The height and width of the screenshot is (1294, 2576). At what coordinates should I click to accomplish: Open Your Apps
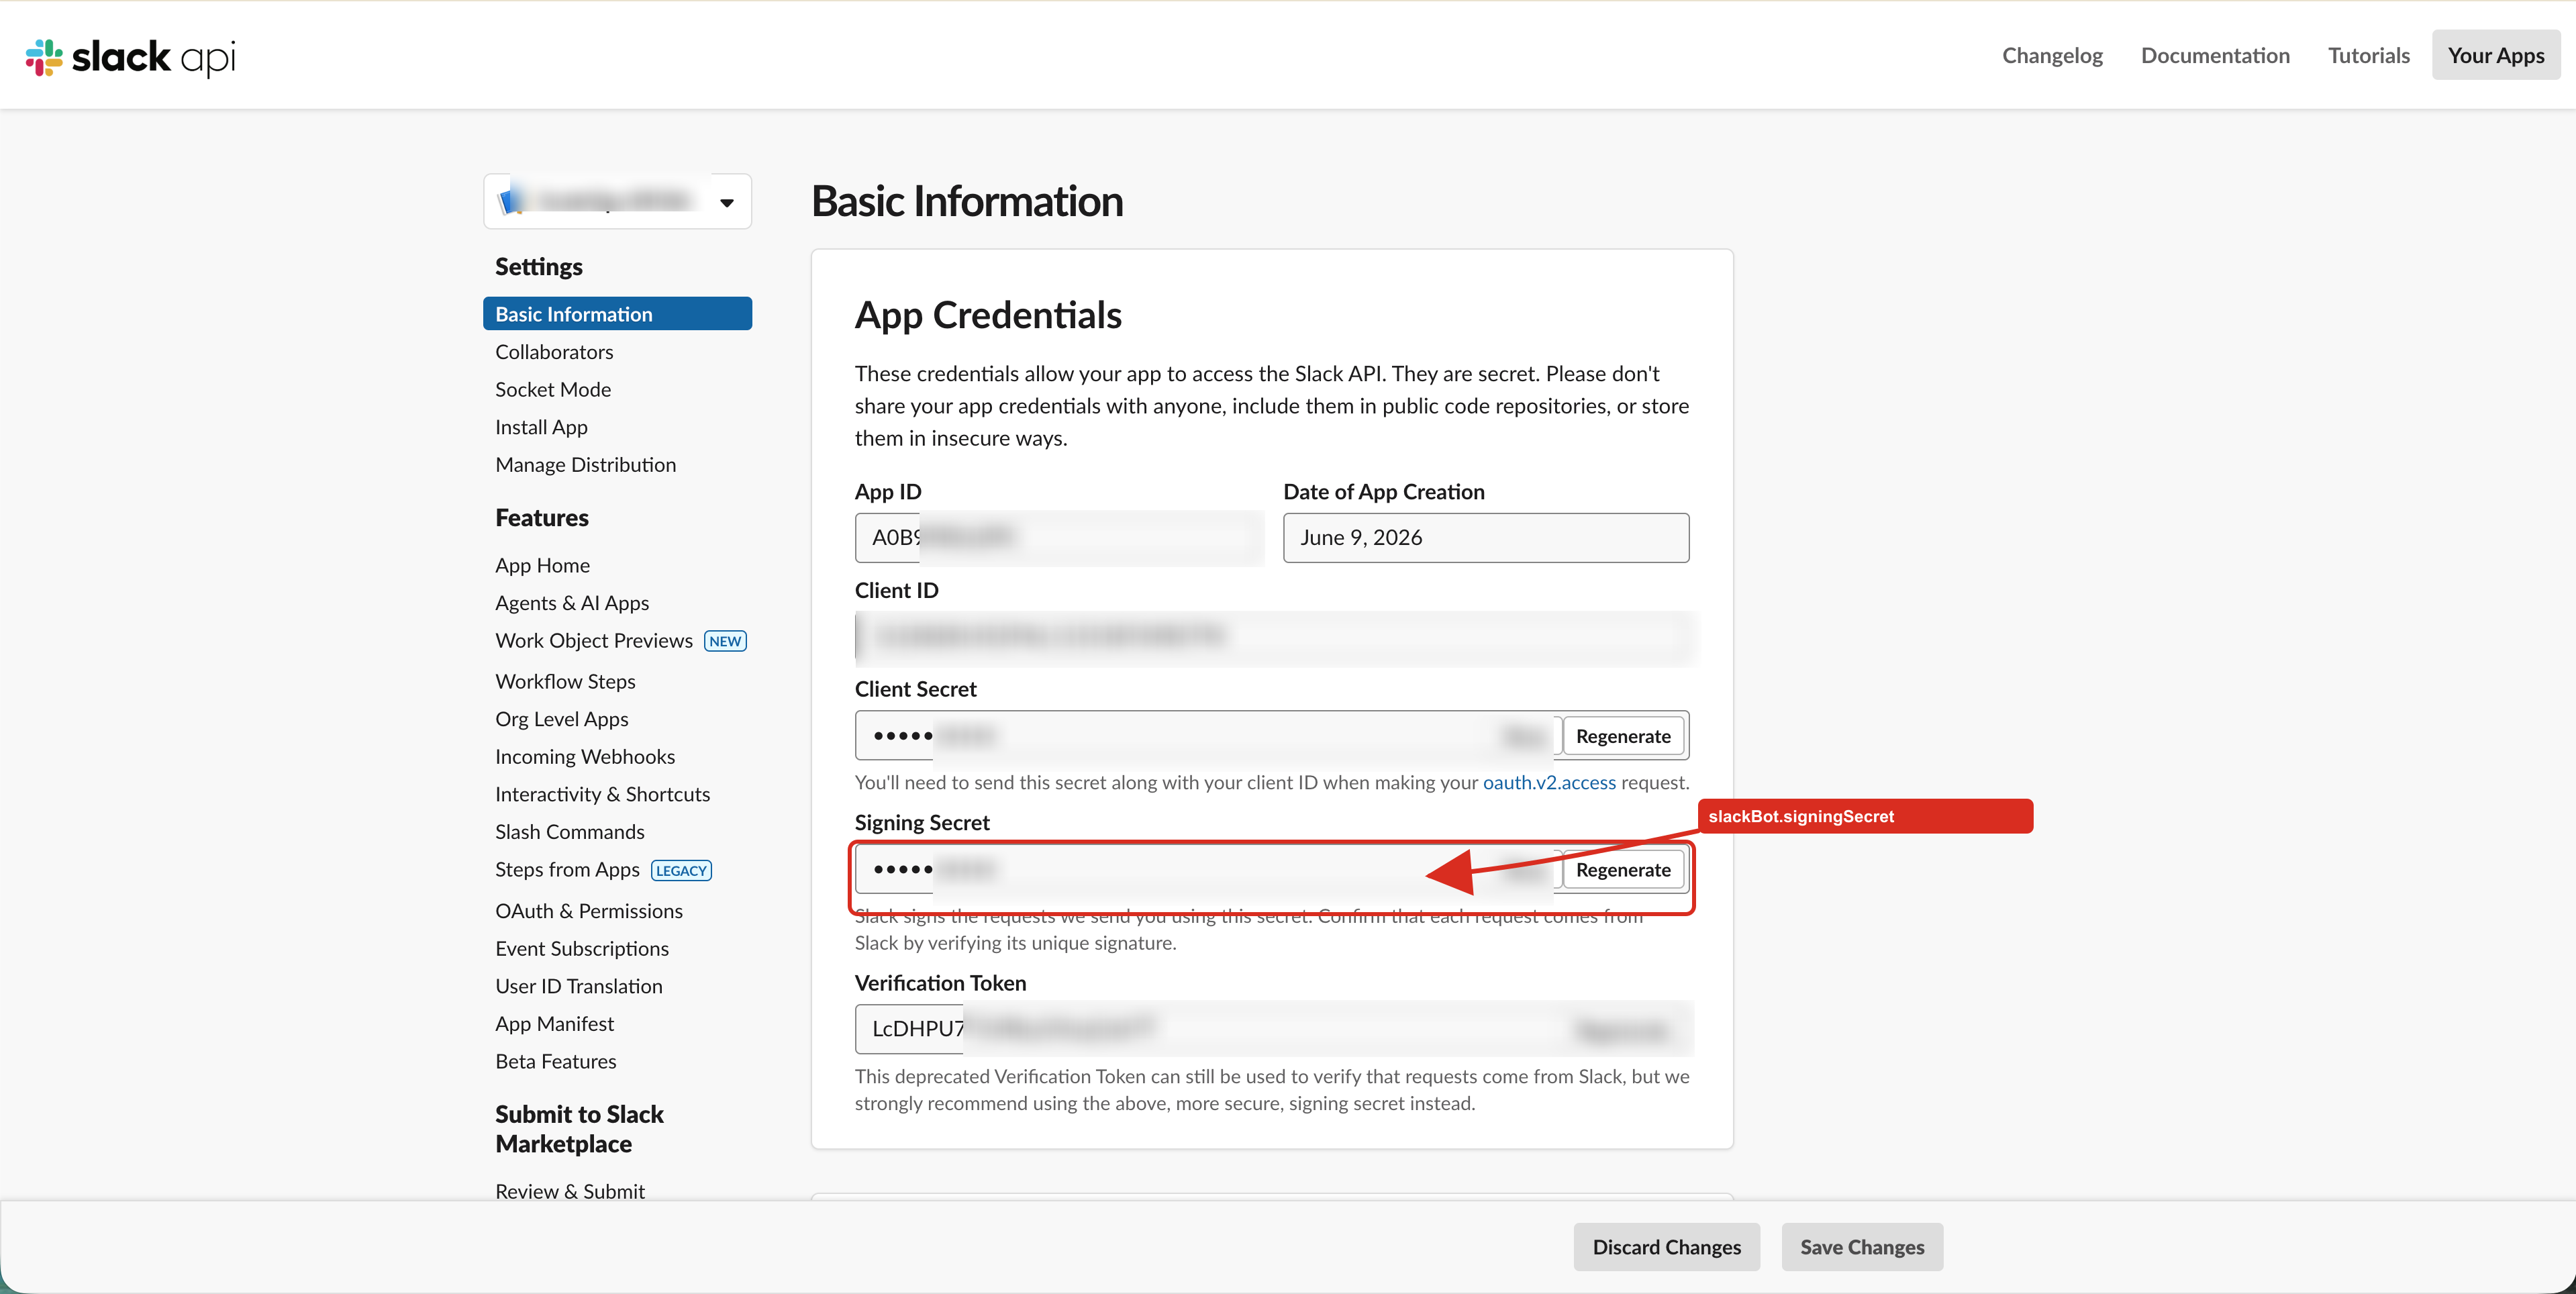[x=2496, y=55]
